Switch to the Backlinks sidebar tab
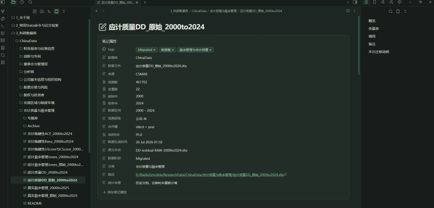This screenshot has width=434, height=208. pyautogui.click(x=383, y=2)
